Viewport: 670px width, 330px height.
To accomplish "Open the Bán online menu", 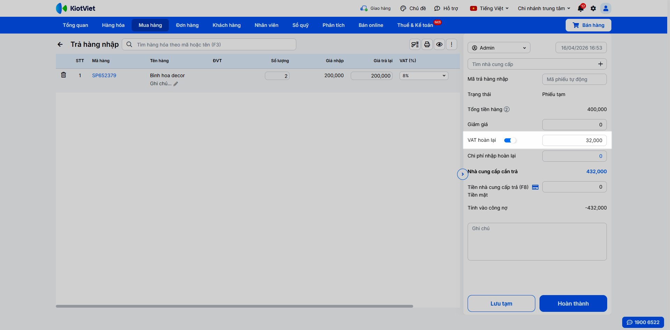I will tap(371, 25).
